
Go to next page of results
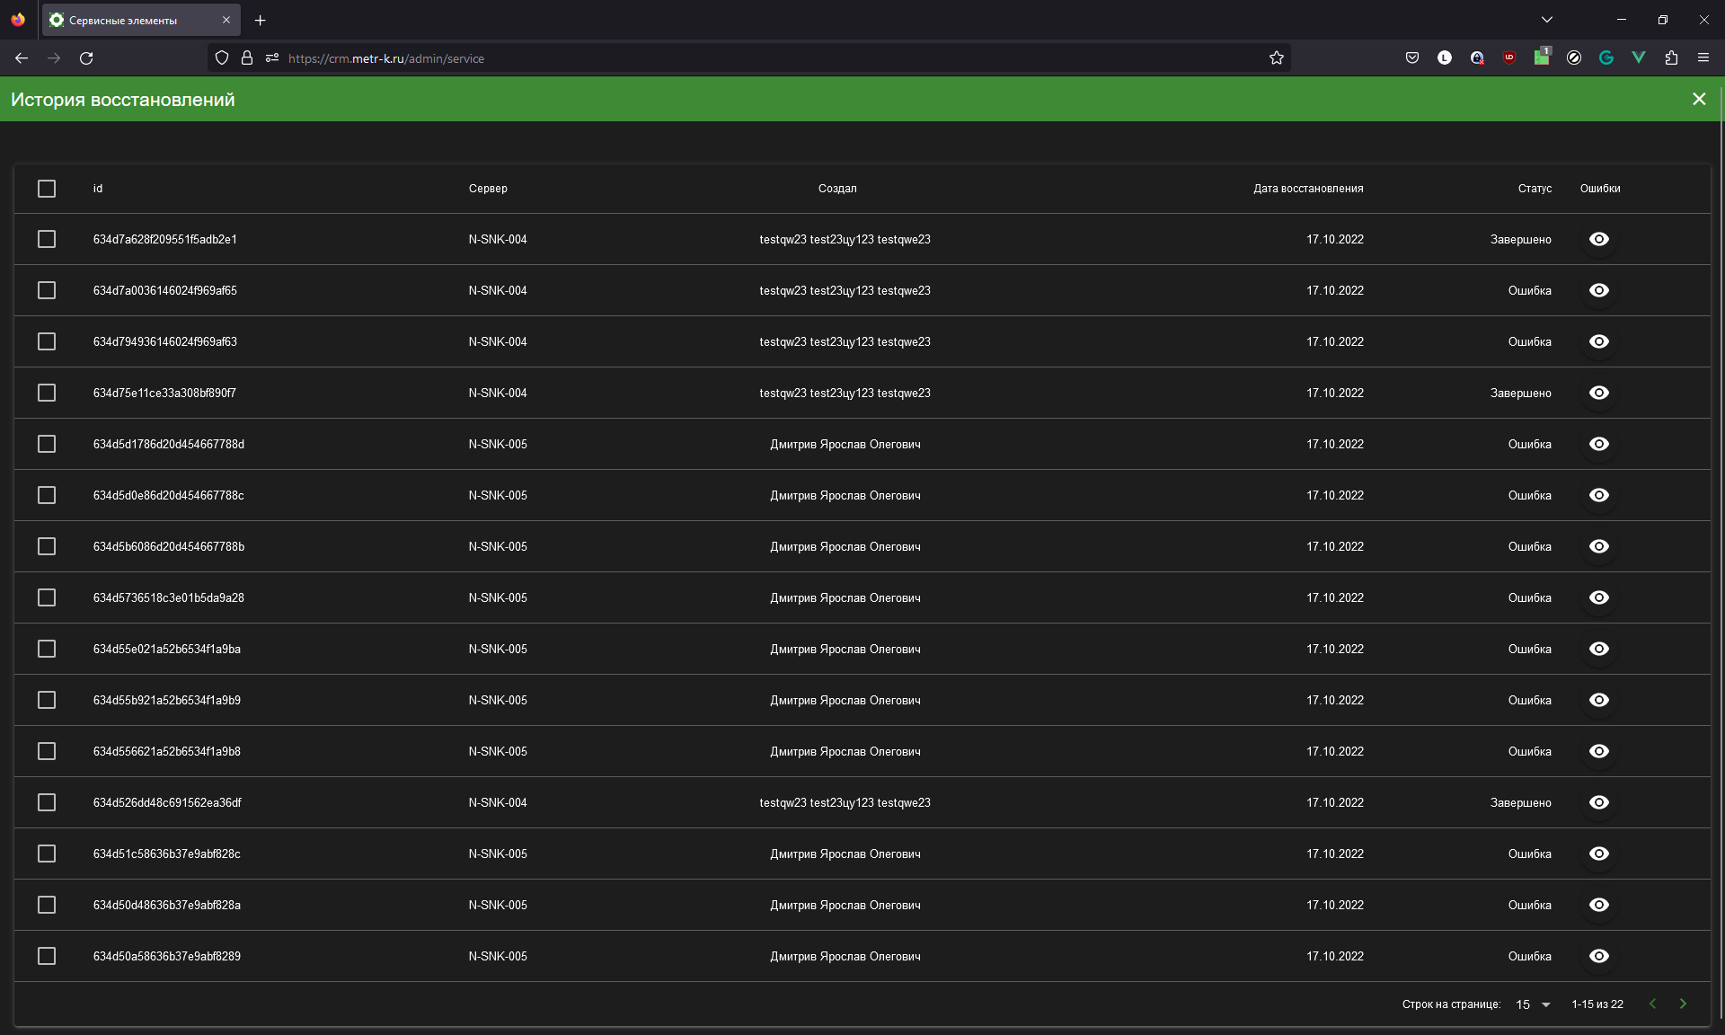point(1683,1004)
